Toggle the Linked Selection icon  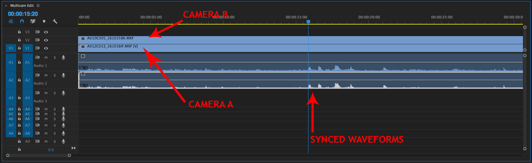tap(33, 21)
